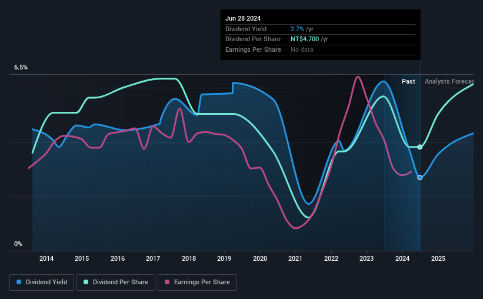
Task: Click the NT$4.700 dividend per share value
Action: pos(305,39)
